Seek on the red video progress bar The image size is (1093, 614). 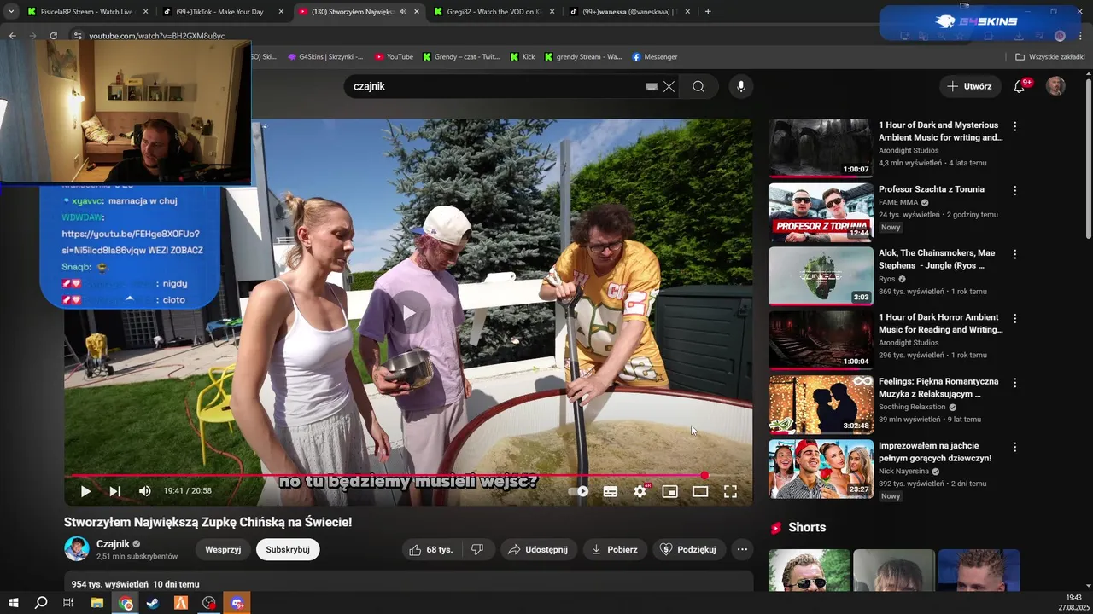pos(408,475)
